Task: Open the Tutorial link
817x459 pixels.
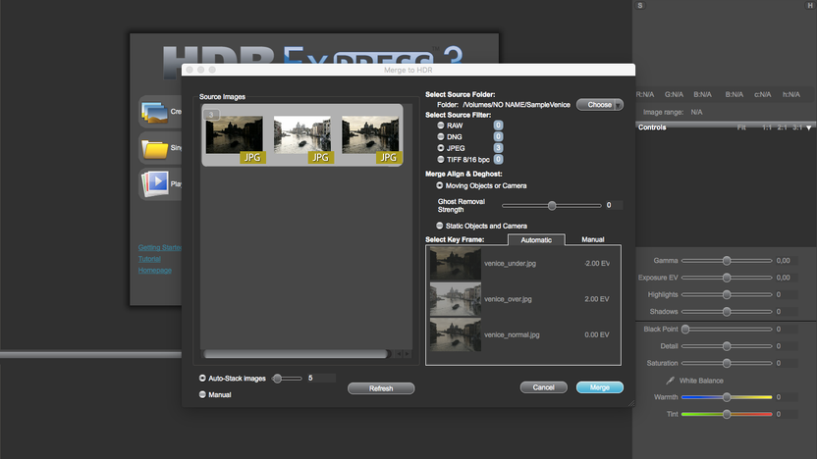Action: click(149, 259)
